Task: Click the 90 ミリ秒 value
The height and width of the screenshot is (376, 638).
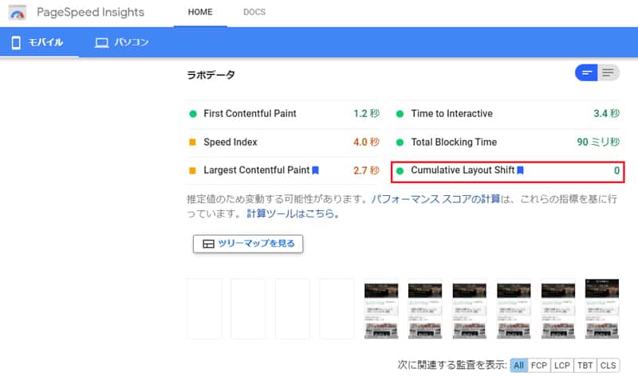Action: coord(599,143)
